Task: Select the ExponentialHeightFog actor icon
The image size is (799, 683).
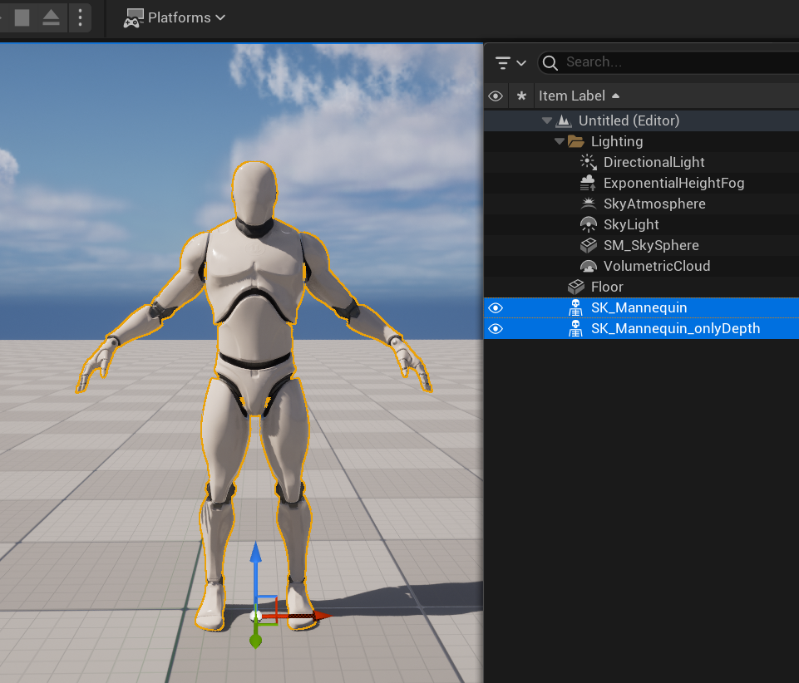Action: coord(589,183)
